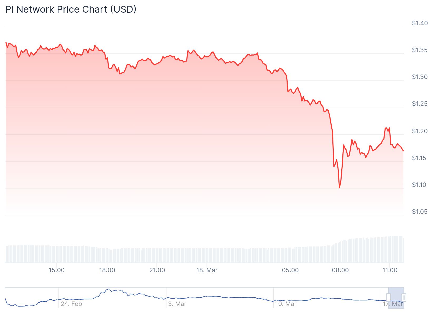Select the $1.30 axis label

420,77
